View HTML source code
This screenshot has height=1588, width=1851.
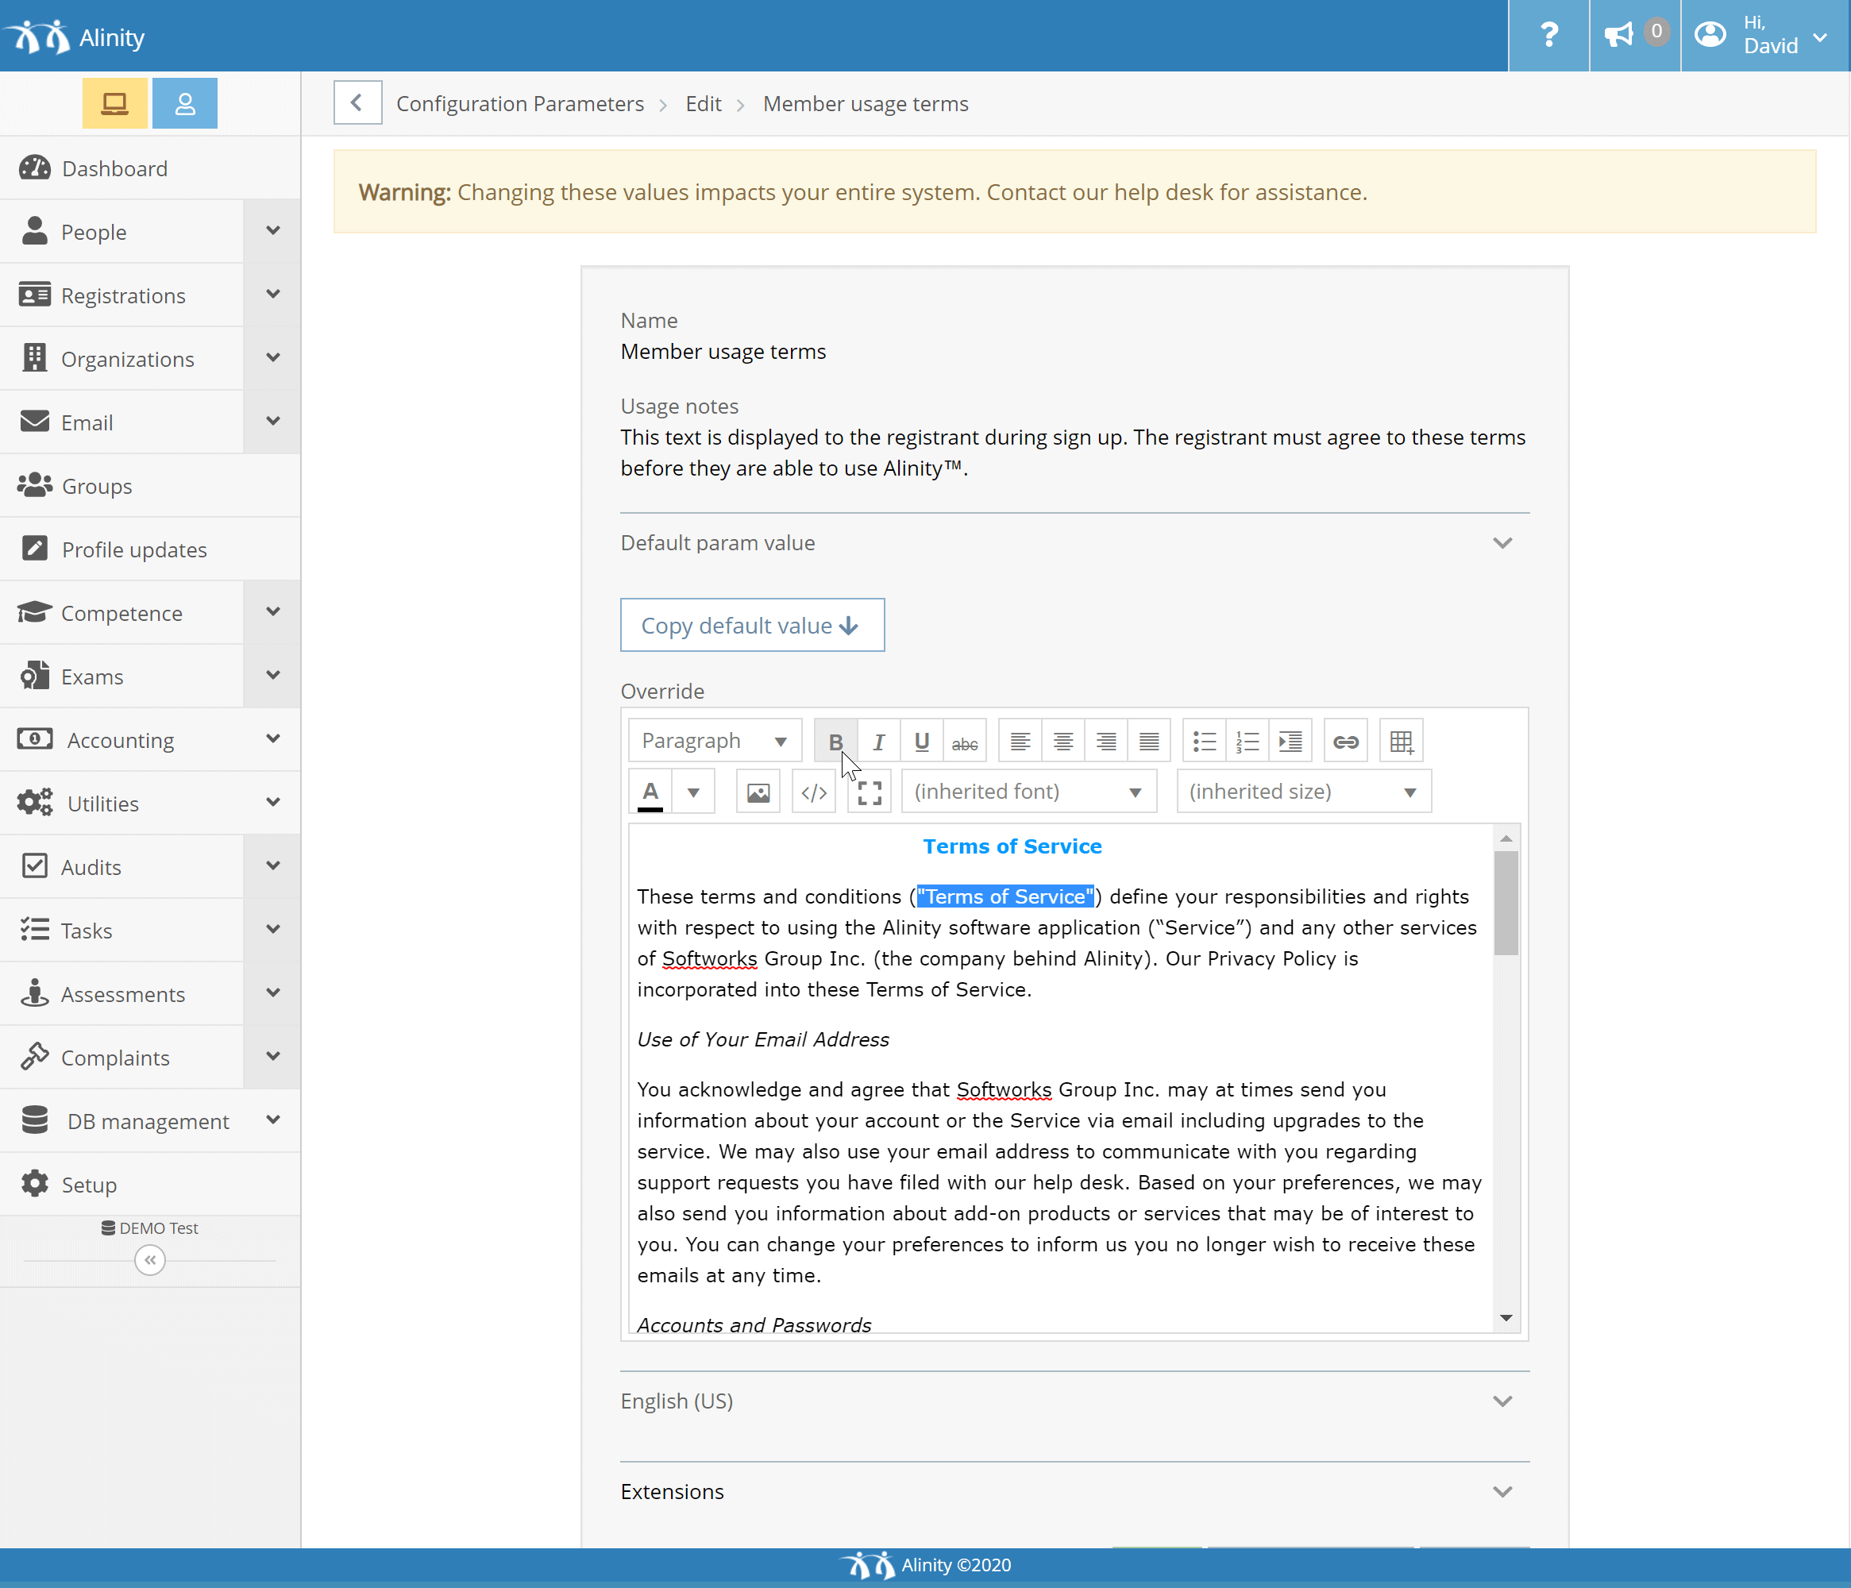[814, 792]
